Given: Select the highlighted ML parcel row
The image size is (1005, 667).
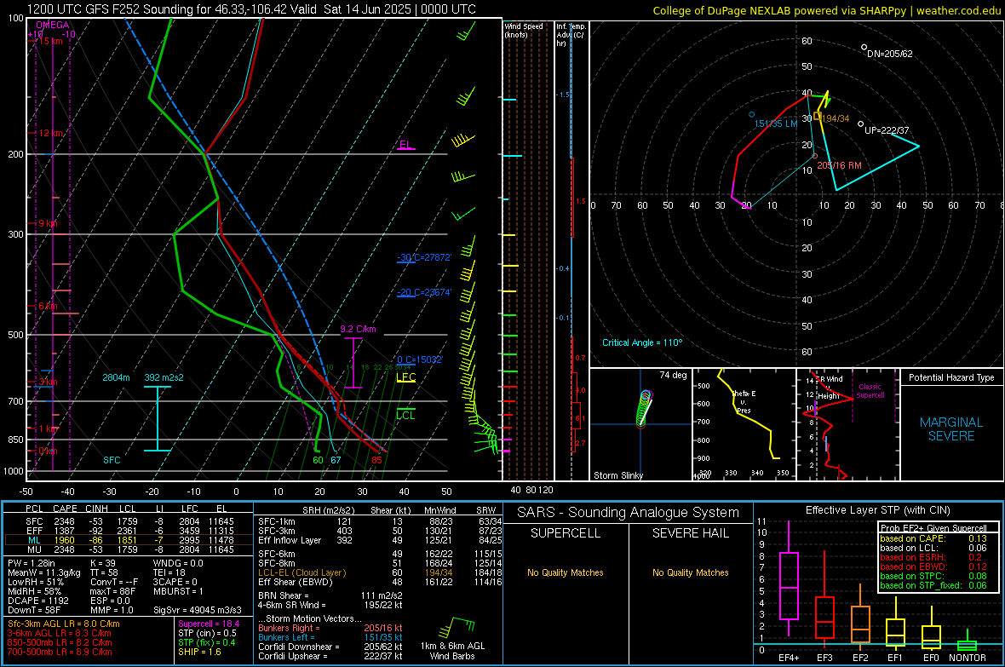Looking at the screenshot, I should pos(129,540).
